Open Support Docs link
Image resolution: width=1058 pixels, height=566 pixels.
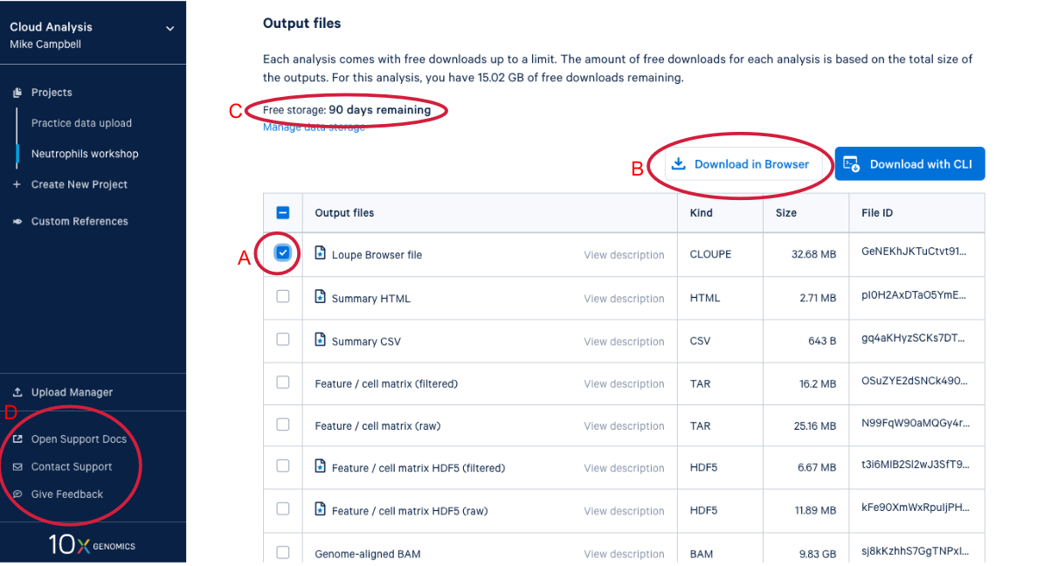[x=79, y=439]
